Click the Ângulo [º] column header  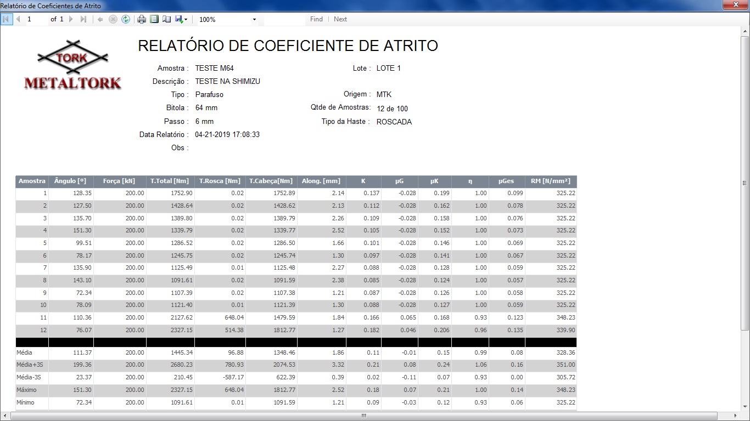tap(70, 181)
